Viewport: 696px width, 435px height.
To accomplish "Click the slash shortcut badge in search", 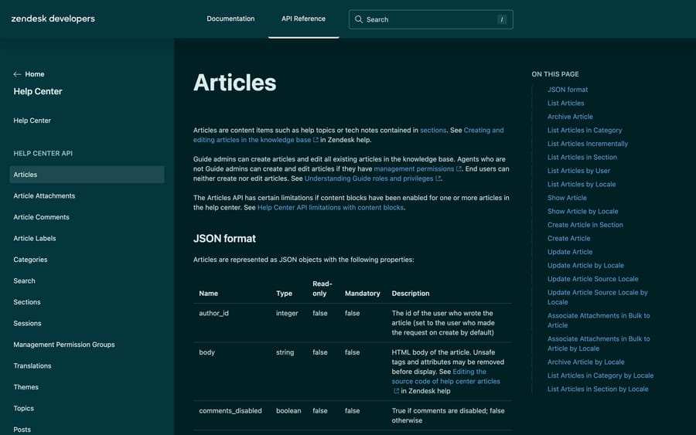I will [x=502, y=19].
